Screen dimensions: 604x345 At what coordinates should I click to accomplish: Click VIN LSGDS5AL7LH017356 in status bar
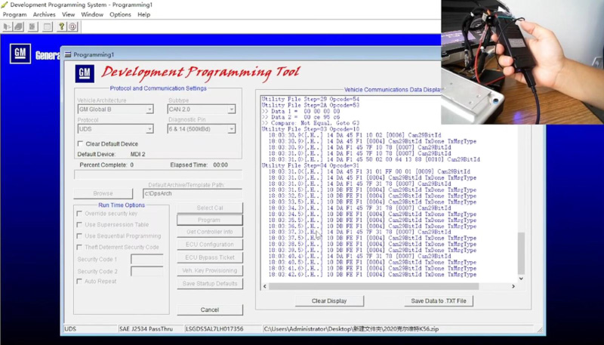coord(214,329)
